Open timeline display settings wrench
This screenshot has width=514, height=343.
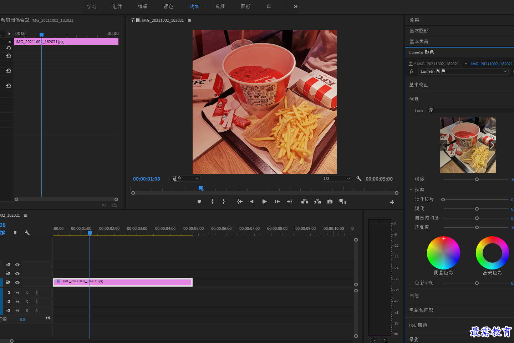(27, 233)
